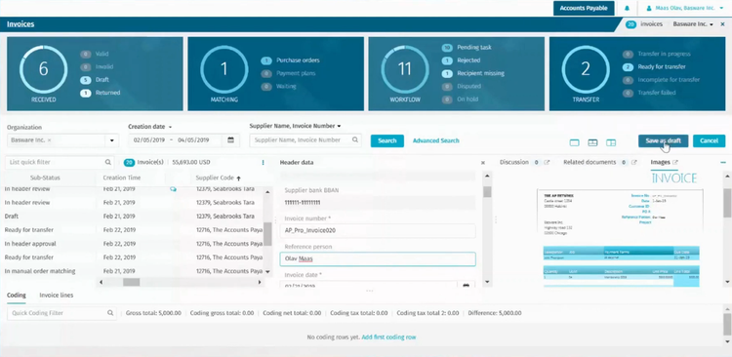Click Add first coding row link
Image resolution: width=732 pixels, height=357 pixels.
pyautogui.click(x=388, y=337)
